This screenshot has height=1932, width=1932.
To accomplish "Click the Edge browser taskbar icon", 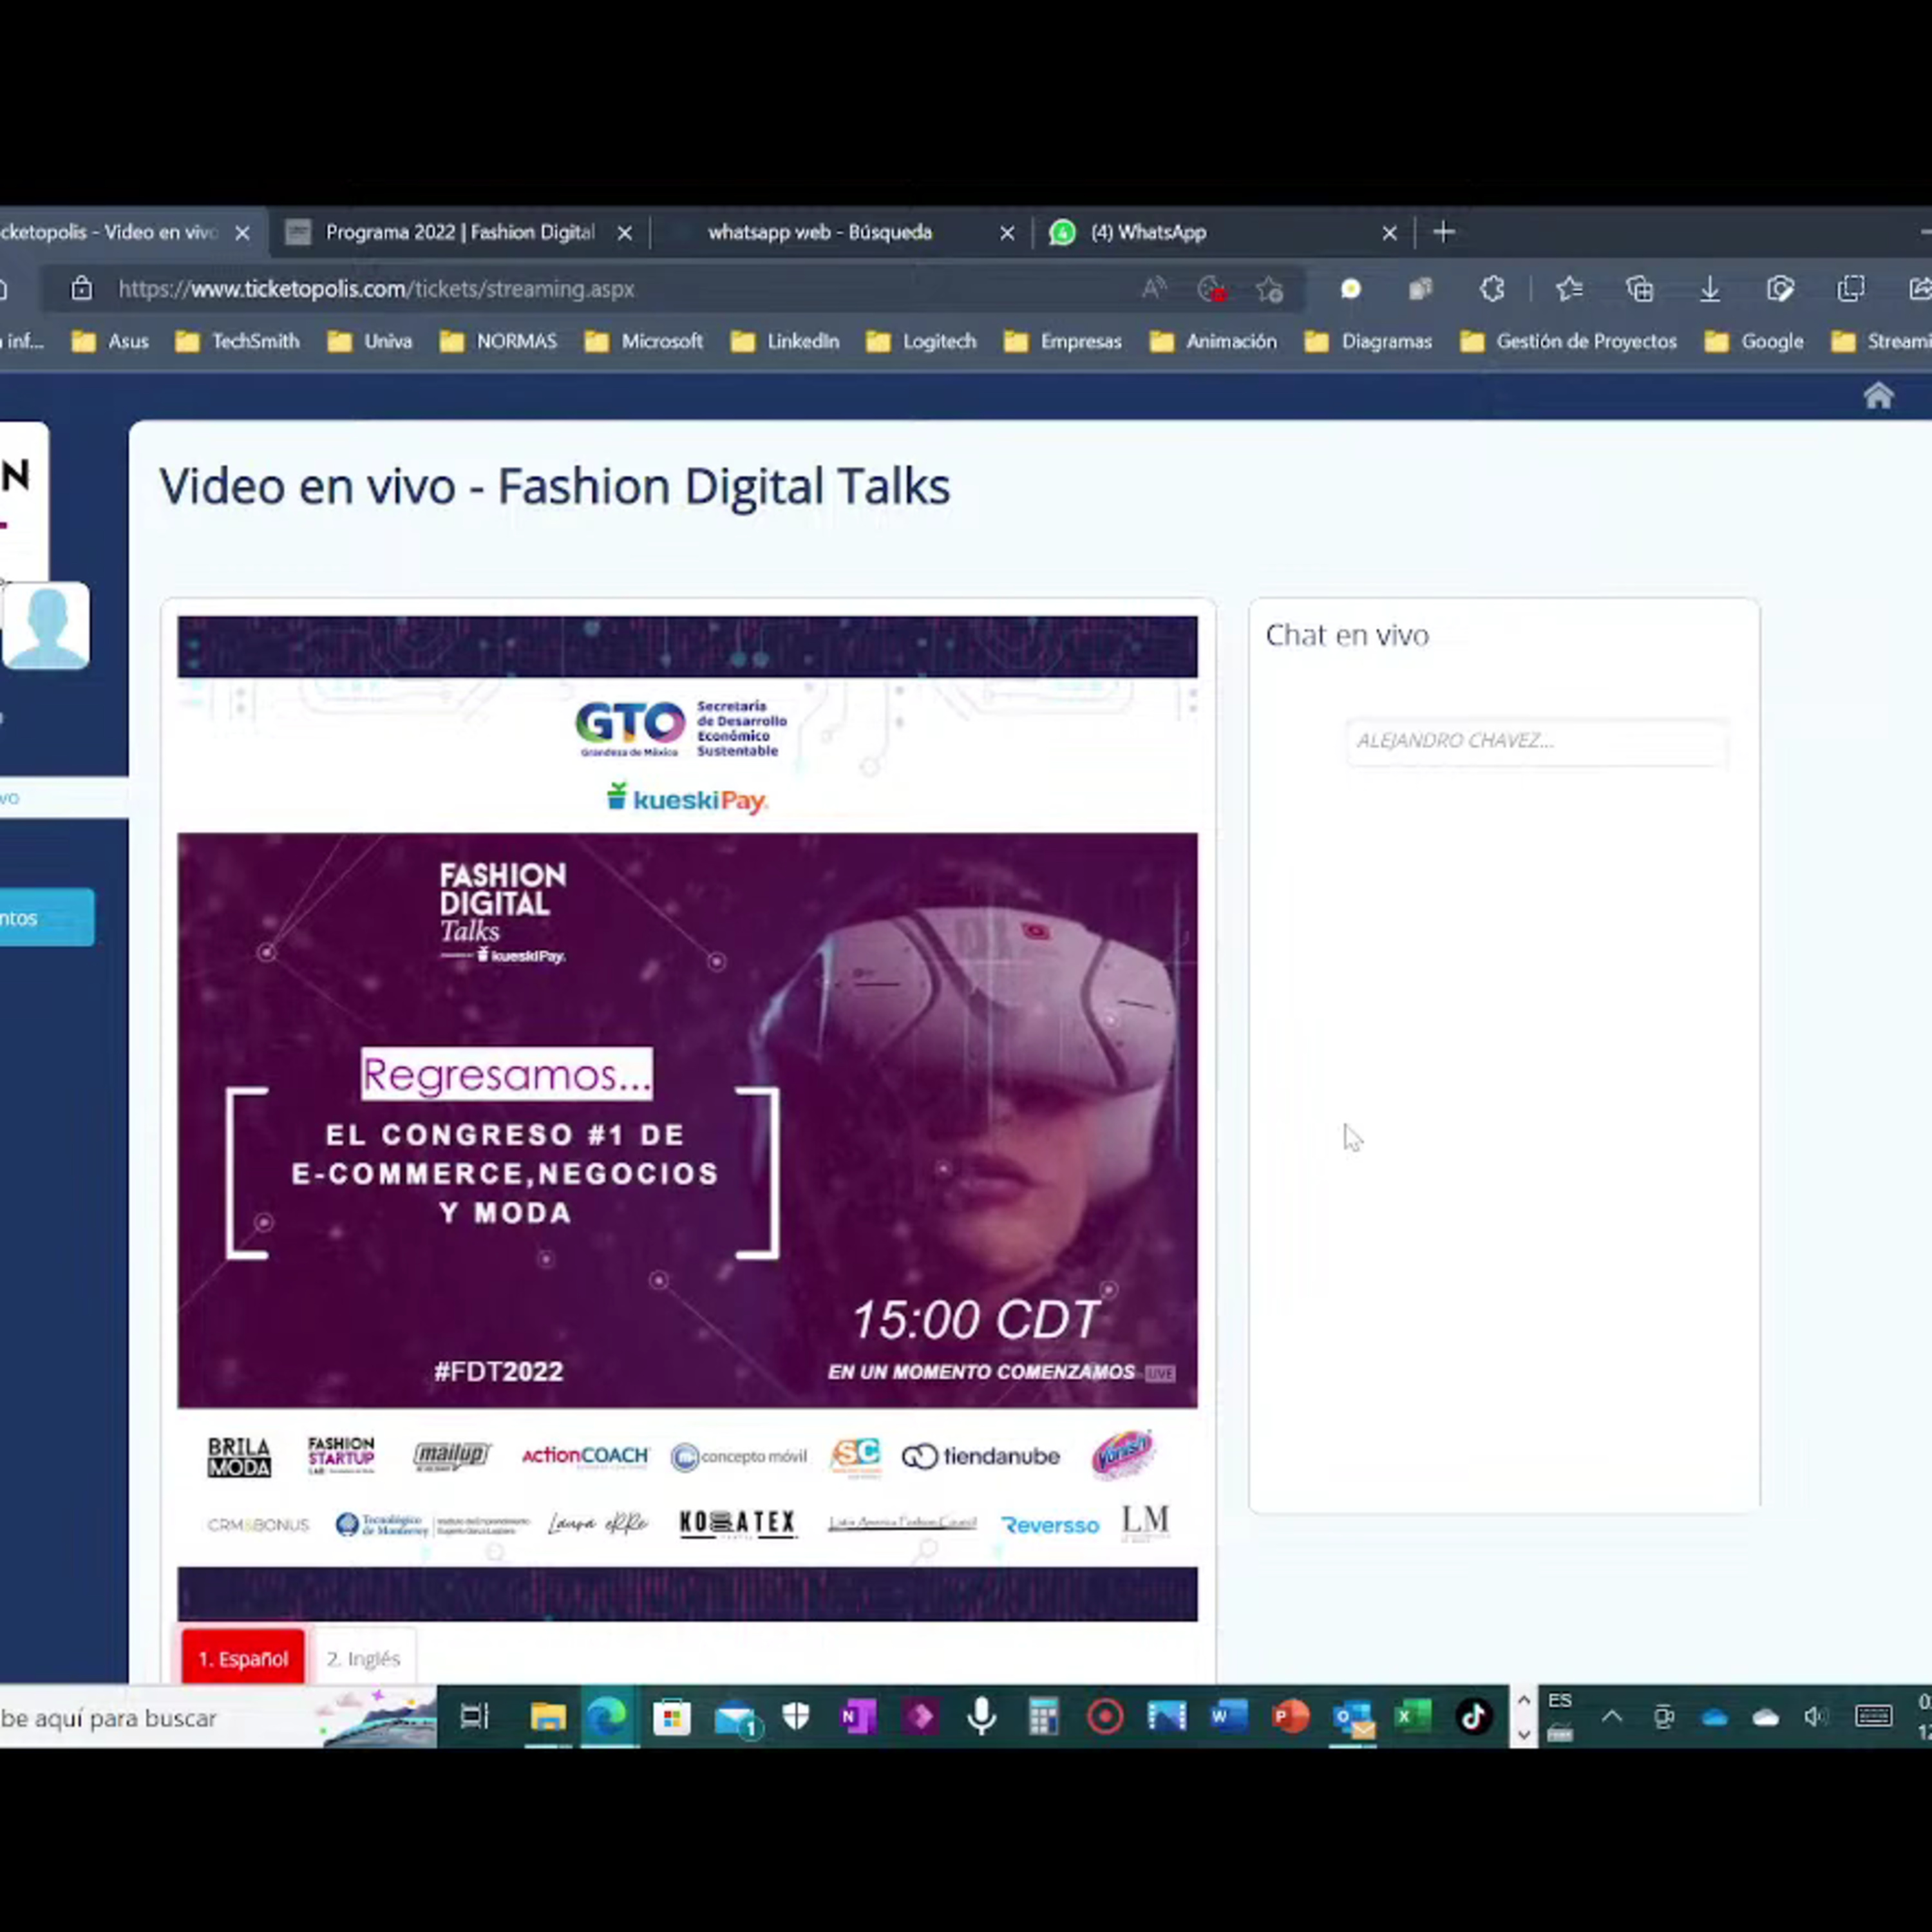I will click(x=608, y=1717).
